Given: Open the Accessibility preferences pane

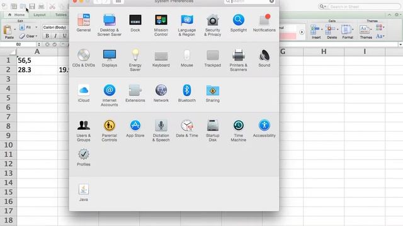Looking at the screenshot, I should [264, 129].
